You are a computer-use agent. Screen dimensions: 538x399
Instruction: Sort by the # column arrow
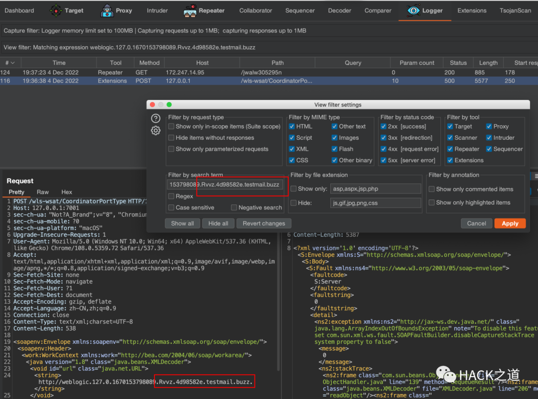12,63
